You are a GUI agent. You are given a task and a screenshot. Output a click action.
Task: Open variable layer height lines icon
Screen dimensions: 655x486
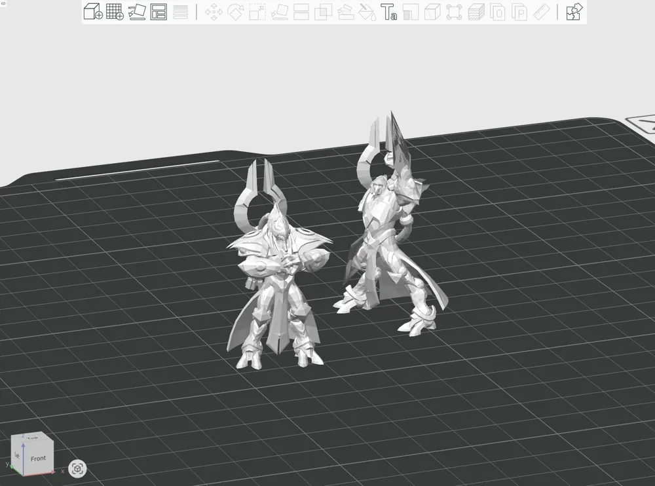pyautogui.click(x=181, y=12)
